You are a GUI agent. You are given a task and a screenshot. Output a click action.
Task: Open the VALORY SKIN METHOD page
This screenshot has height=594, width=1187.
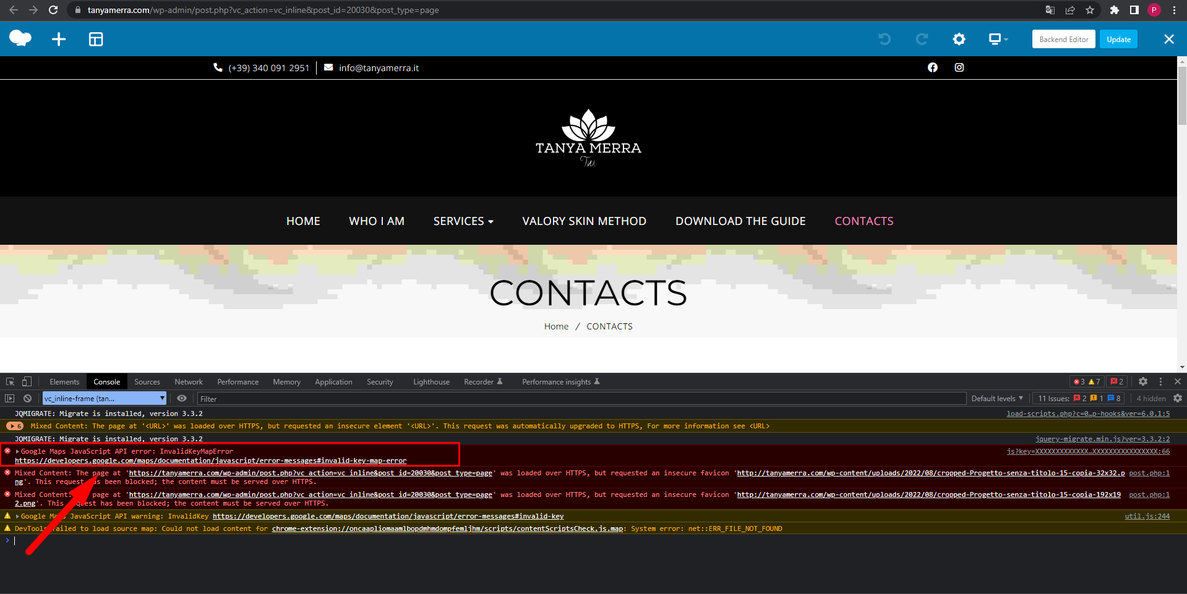coord(584,221)
